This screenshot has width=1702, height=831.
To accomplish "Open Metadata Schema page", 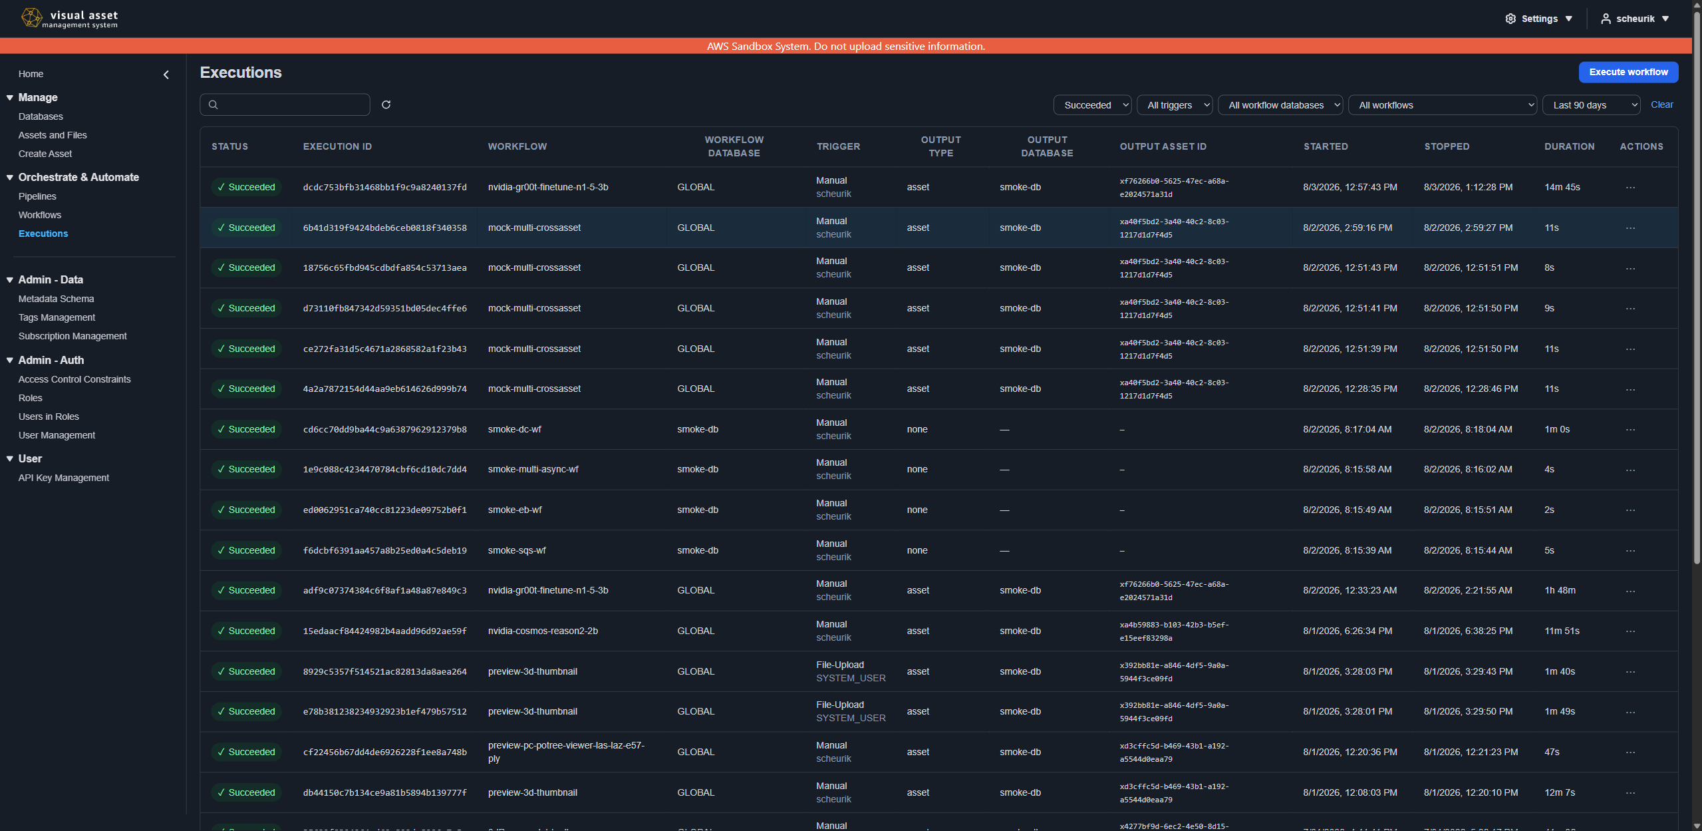I will pos(56,299).
